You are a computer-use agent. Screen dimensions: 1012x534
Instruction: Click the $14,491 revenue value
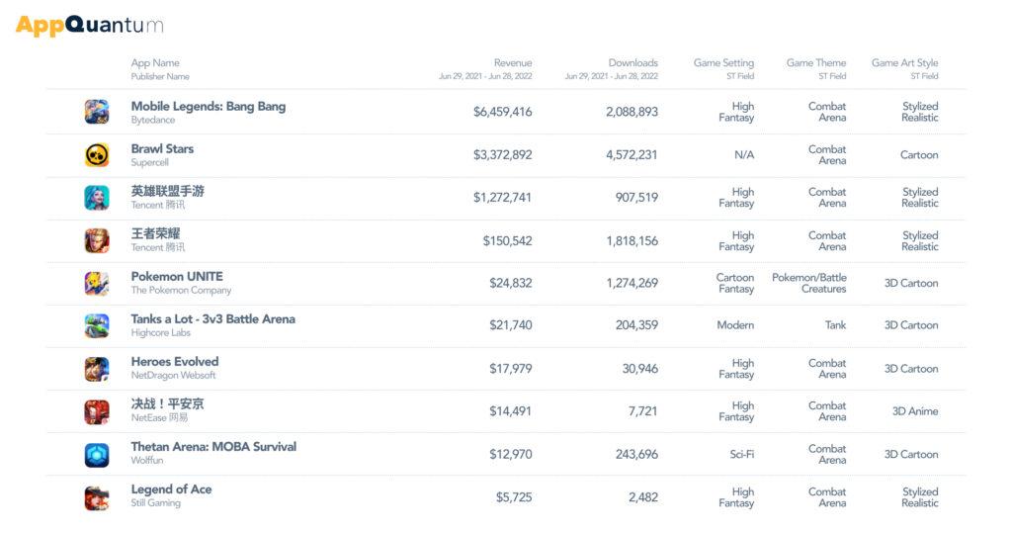tap(511, 411)
